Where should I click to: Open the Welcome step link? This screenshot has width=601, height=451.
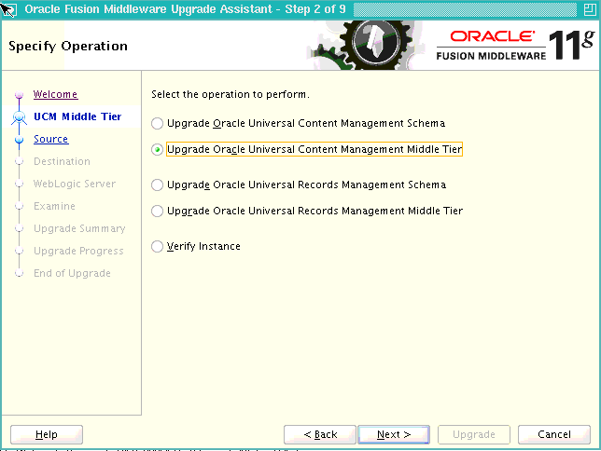[56, 94]
